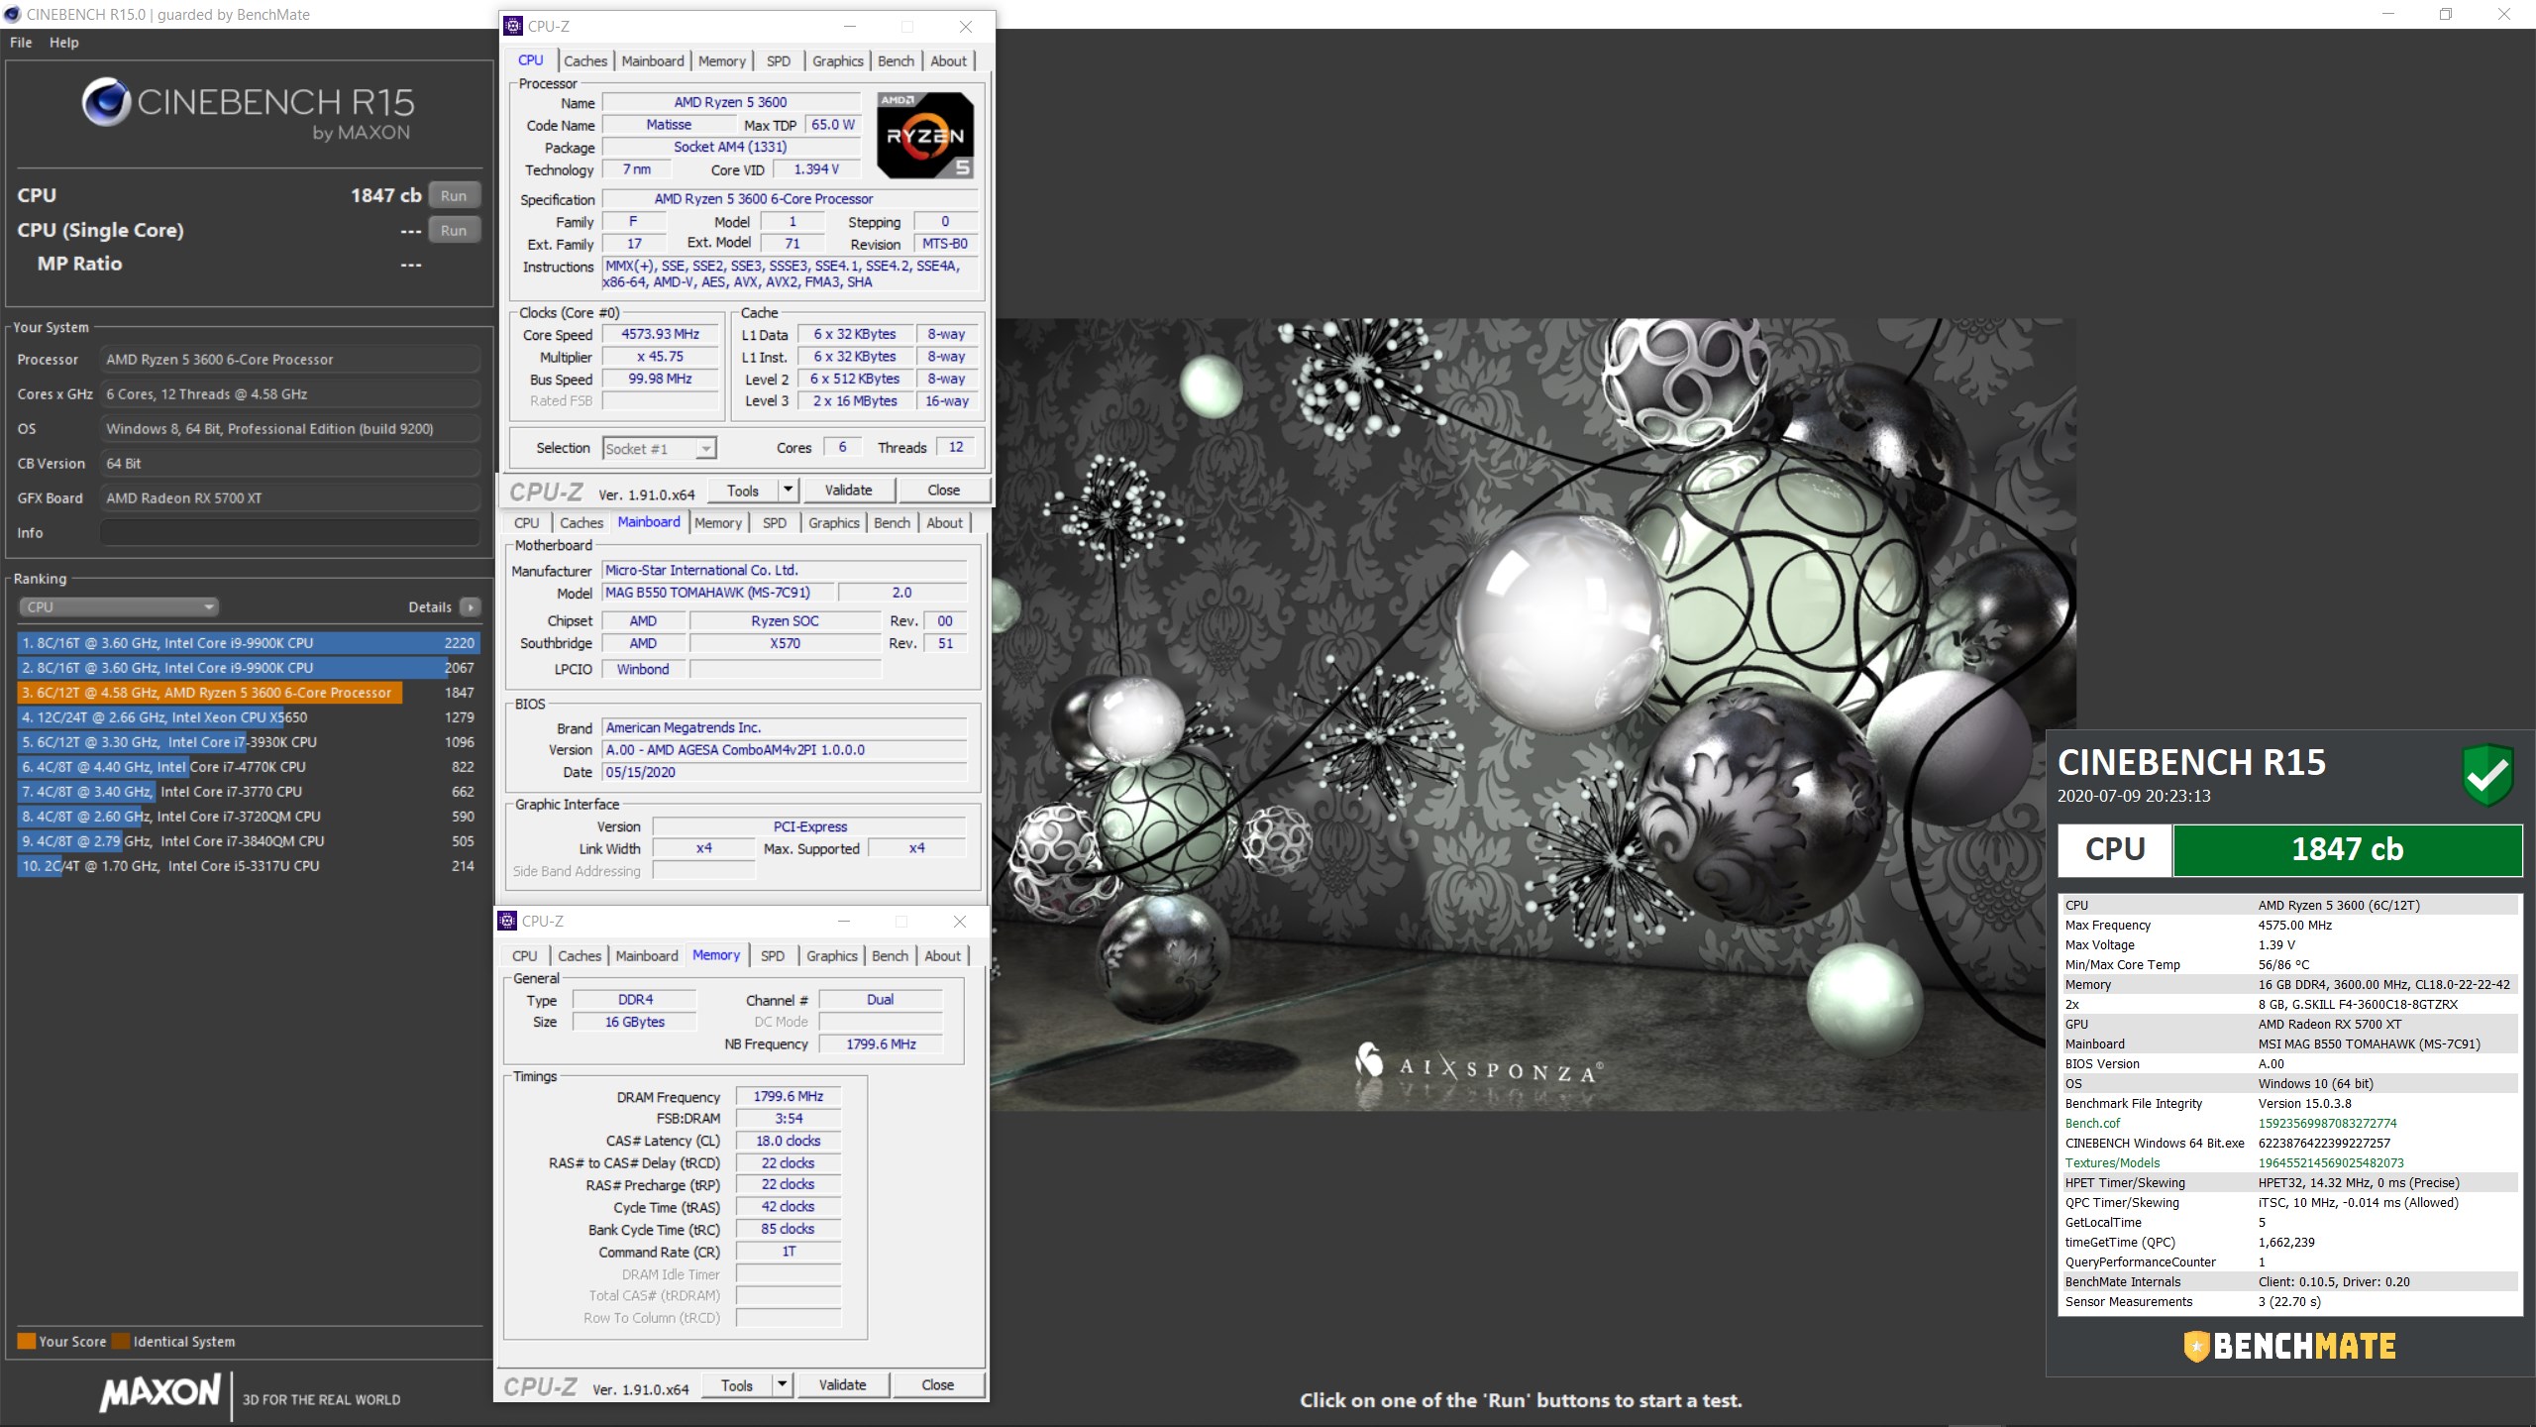Screen dimensions: 2536x1427
Task: Select CPU tab in middle CPU-Z Mainboard window
Action: pyautogui.click(x=527, y=523)
